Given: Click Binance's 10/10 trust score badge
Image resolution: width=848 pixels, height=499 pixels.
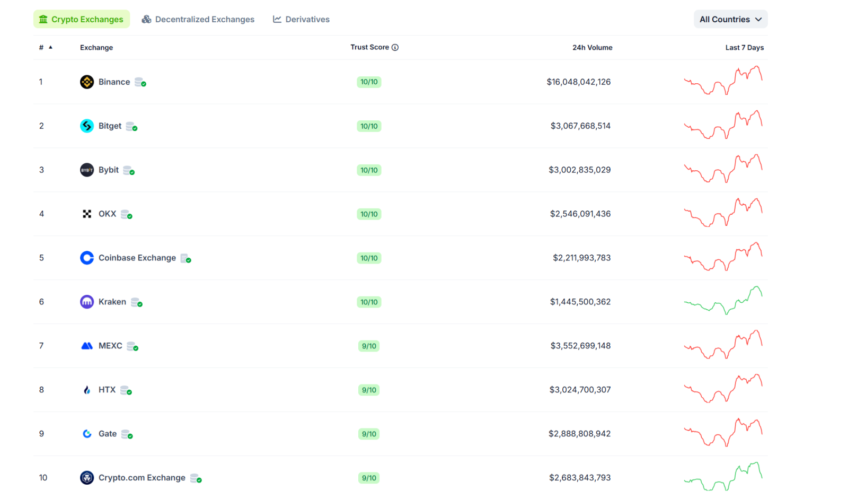Looking at the screenshot, I should point(369,82).
